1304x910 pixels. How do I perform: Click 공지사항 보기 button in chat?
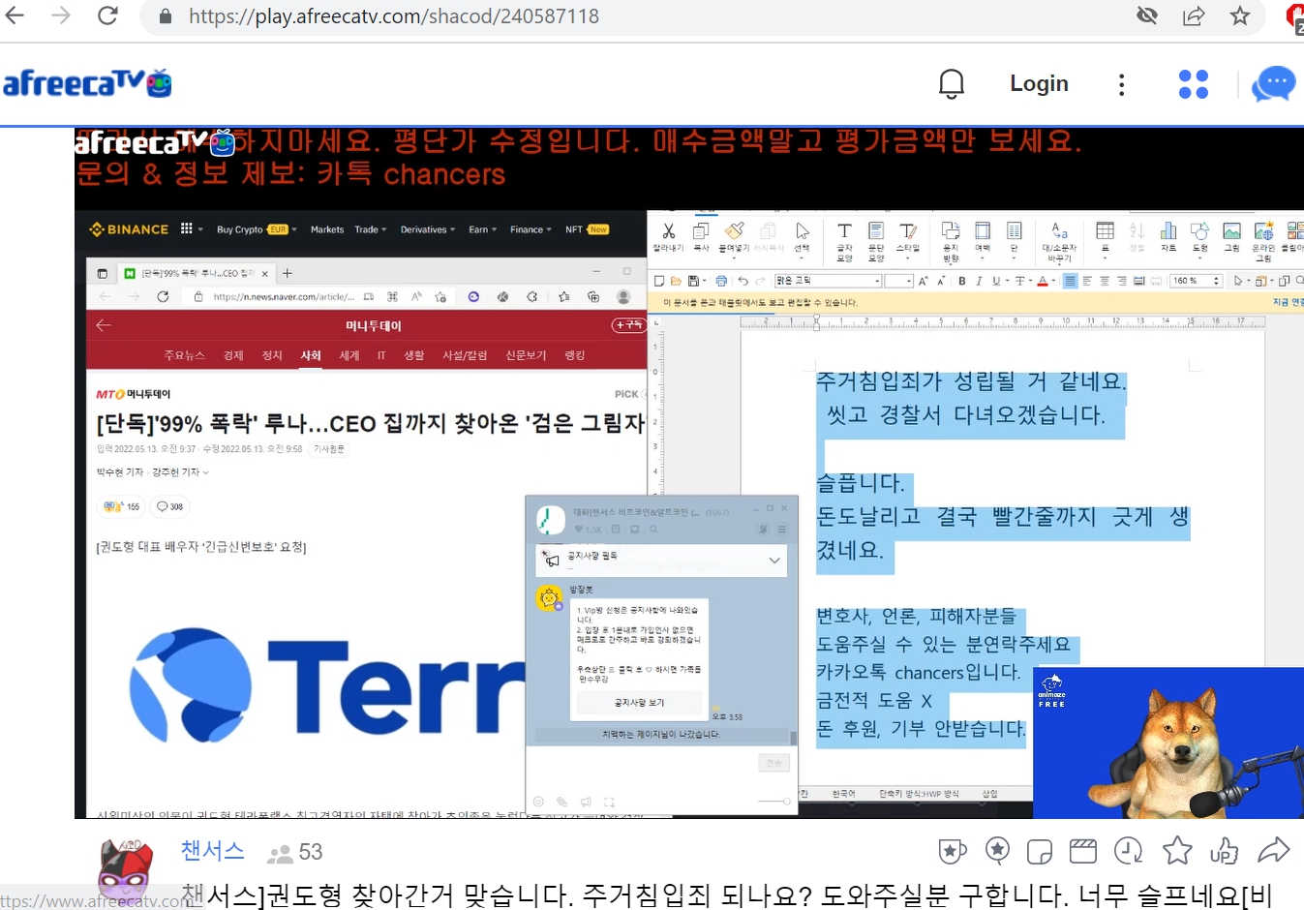639,703
